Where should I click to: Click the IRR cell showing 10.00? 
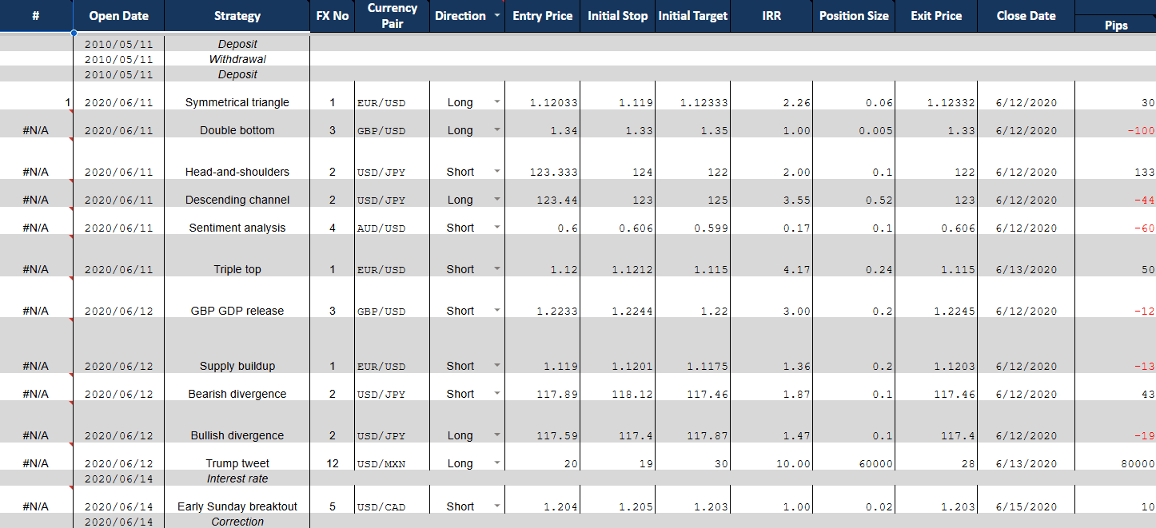point(771,457)
